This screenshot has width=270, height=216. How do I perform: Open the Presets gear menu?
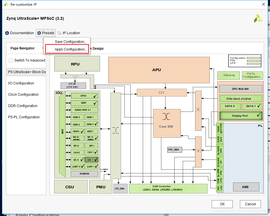[46, 33]
